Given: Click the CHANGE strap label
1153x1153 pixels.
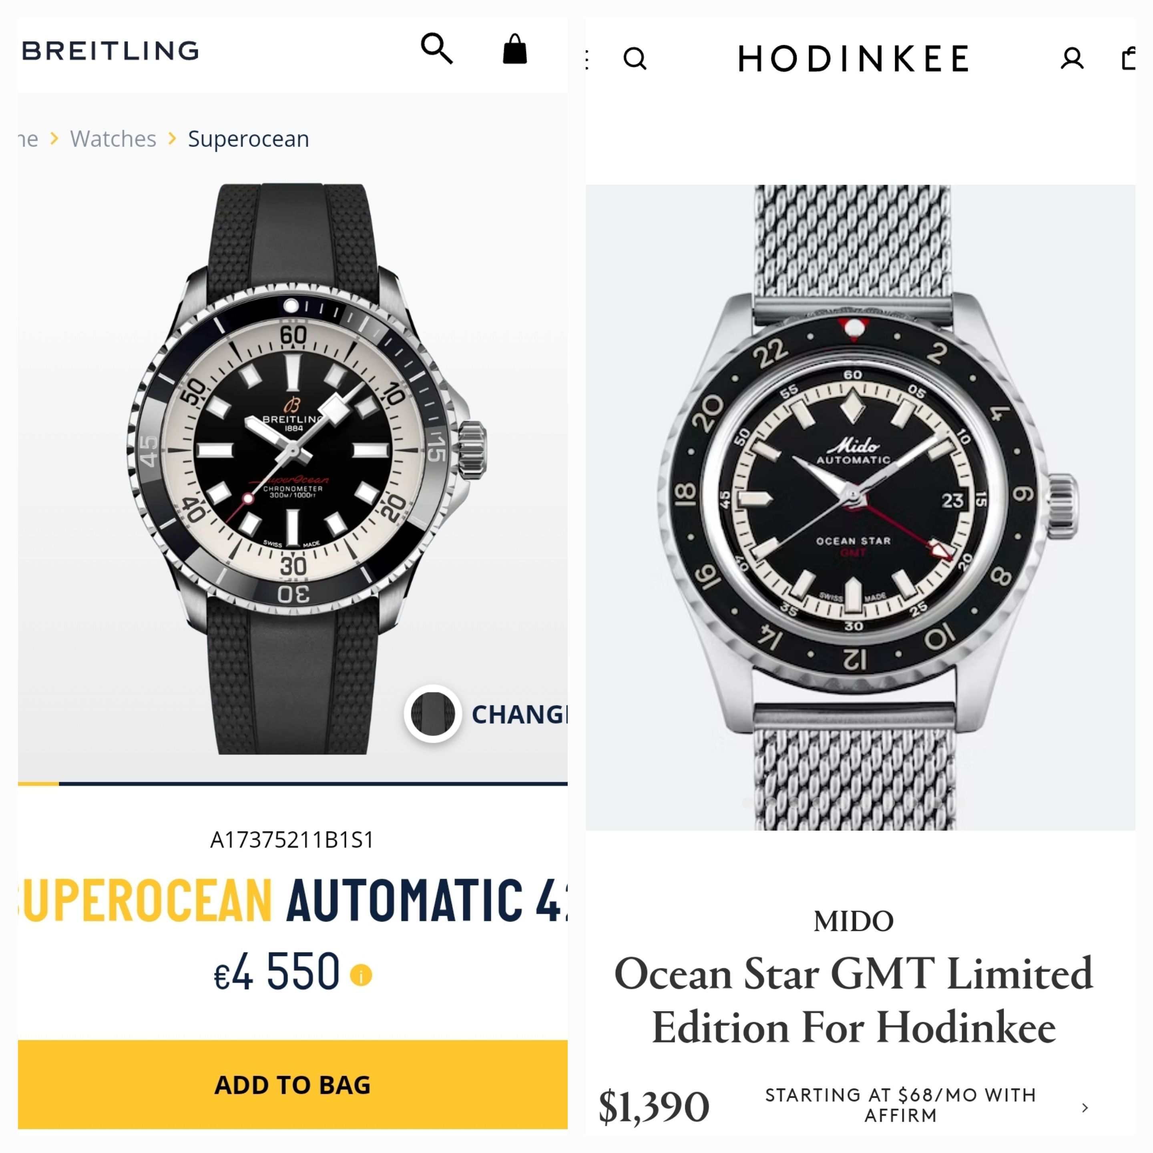Looking at the screenshot, I should [519, 714].
